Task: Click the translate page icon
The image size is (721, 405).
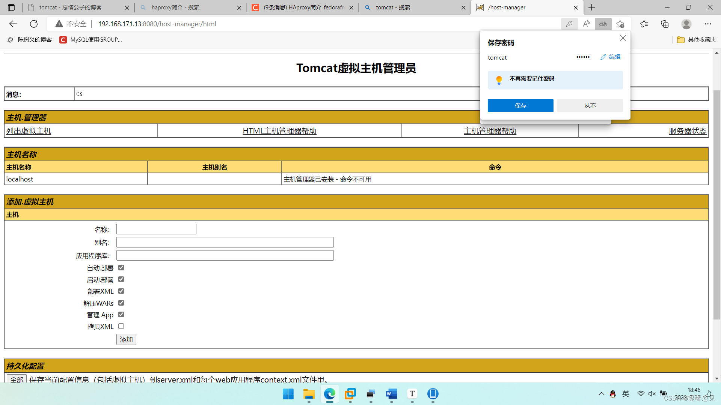Action: click(x=603, y=24)
